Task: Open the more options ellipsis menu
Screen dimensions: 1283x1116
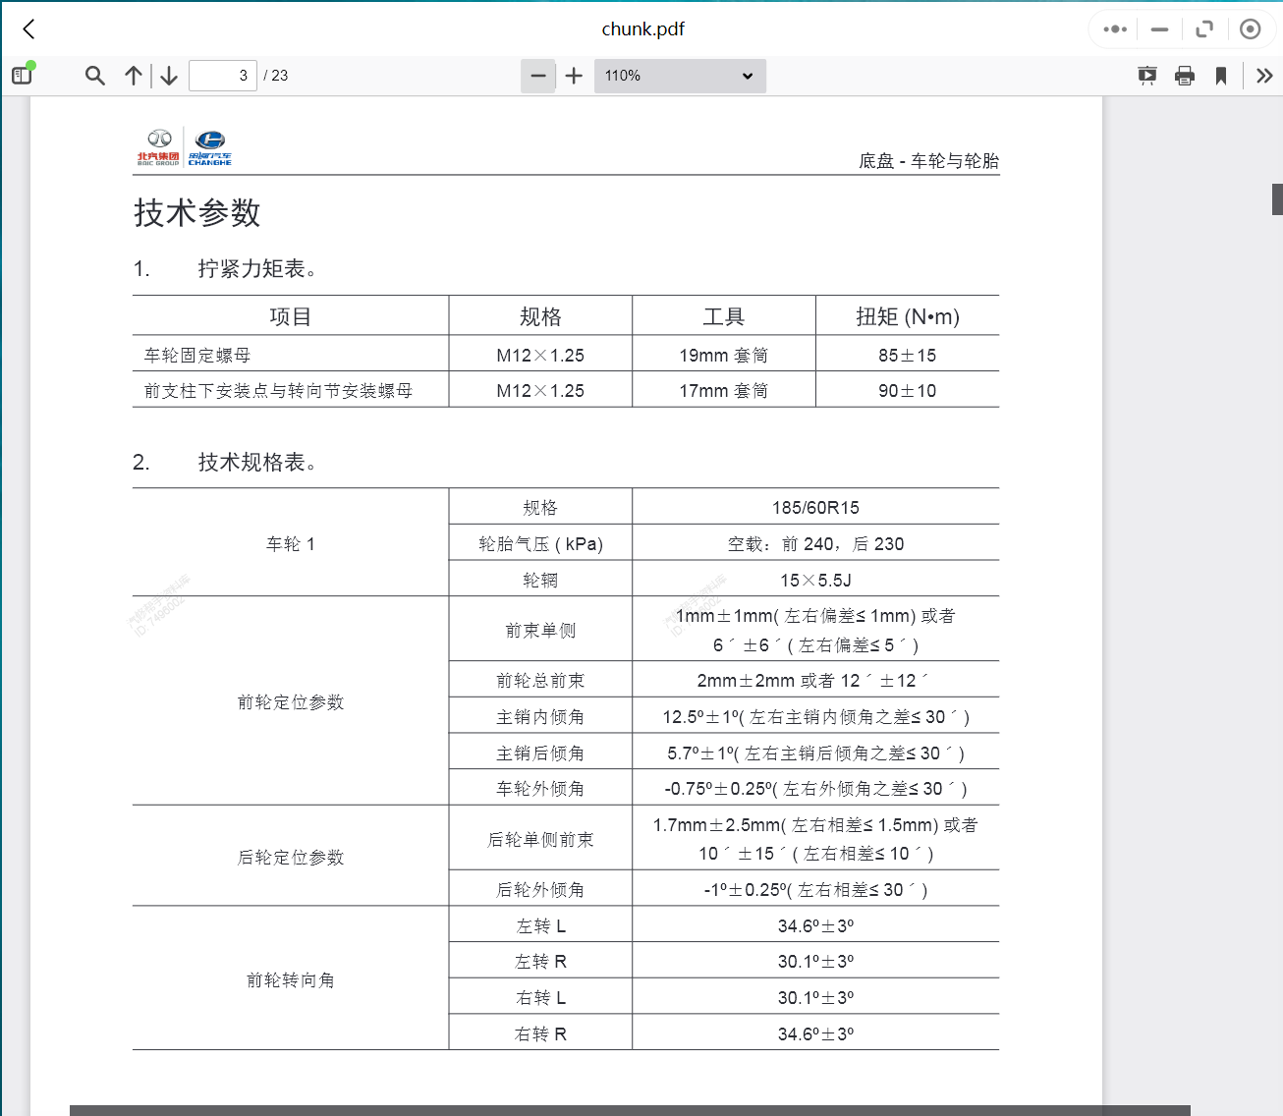Action: tap(1113, 28)
